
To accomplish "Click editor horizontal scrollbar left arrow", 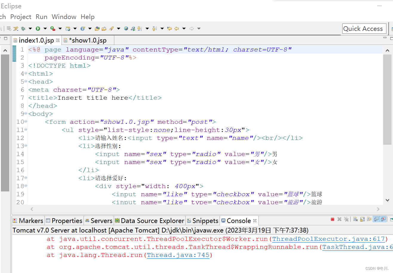I will [32, 209].
